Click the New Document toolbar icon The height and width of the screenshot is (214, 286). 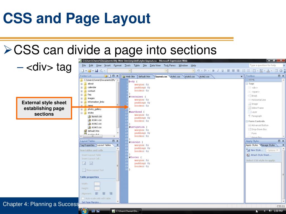[x=83, y=71]
